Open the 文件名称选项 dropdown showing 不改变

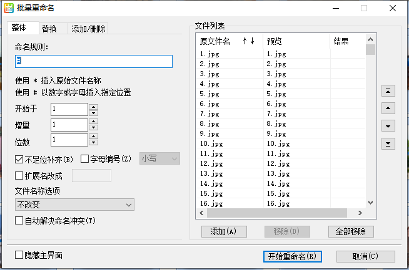[x=74, y=205]
